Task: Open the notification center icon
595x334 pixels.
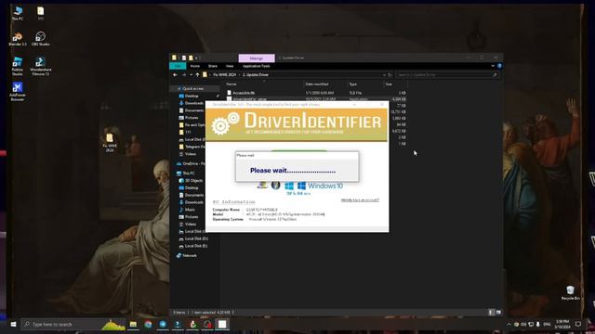Action: pyautogui.click(x=578, y=324)
